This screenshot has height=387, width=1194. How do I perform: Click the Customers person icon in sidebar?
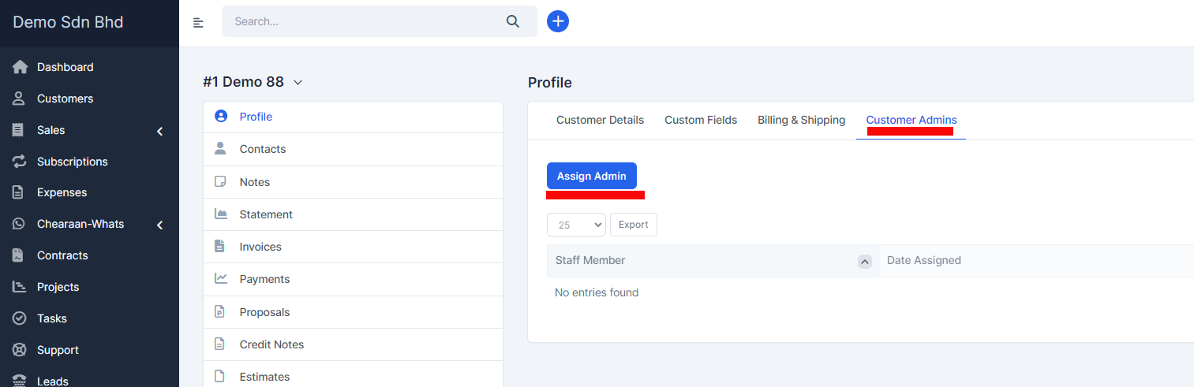(20, 99)
